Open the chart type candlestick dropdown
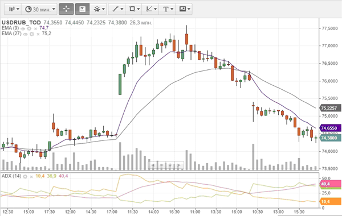The width and height of the screenshot is (342, 216). click(13, 9)
